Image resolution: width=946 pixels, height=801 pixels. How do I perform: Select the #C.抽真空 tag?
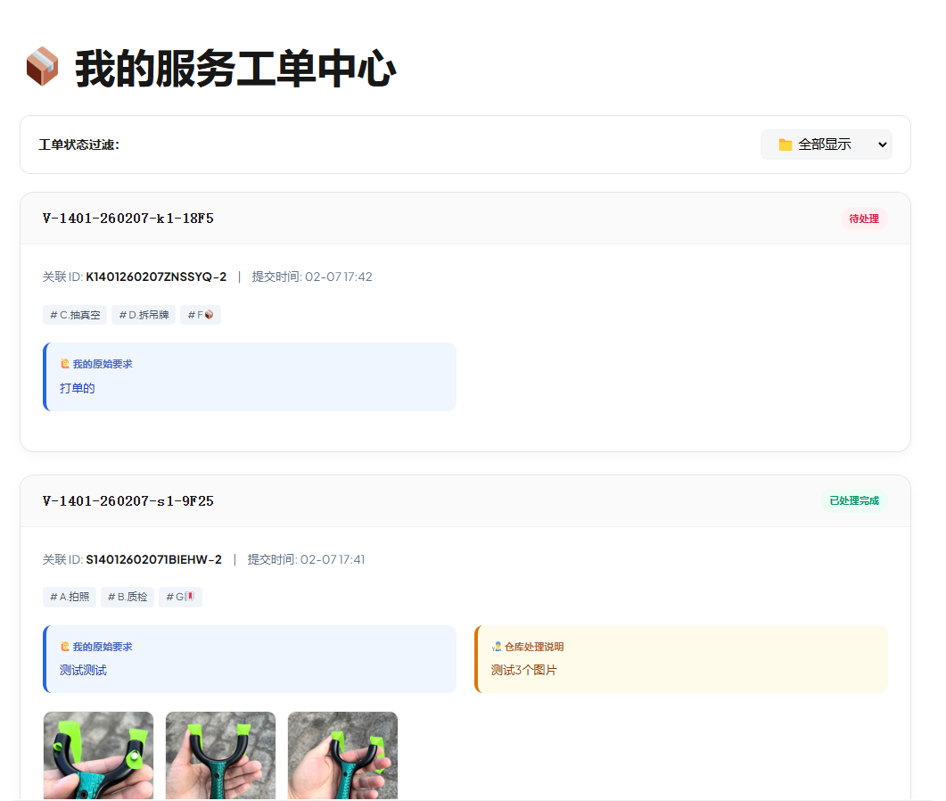(75, 315)
